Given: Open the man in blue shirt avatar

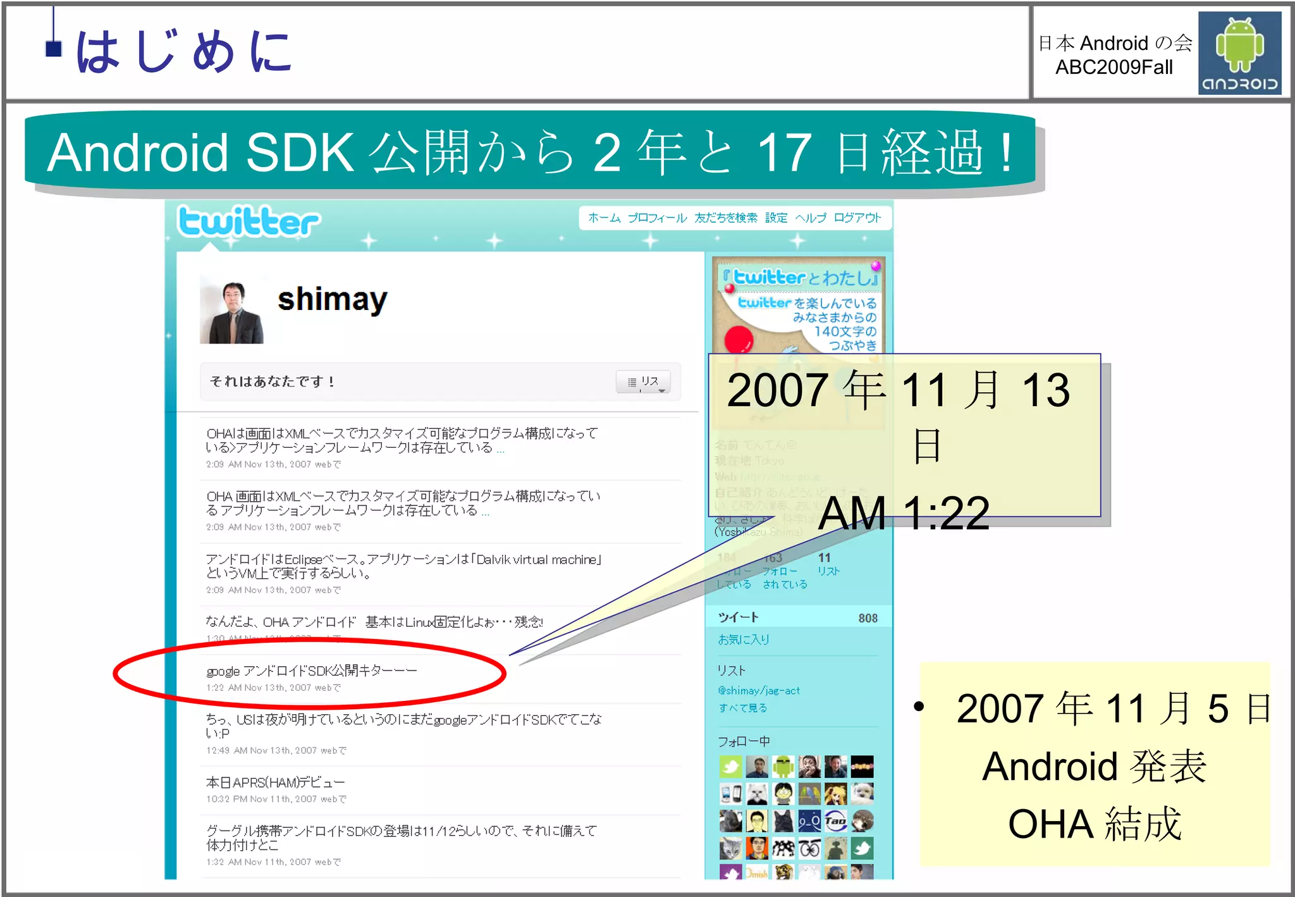Looking at the screenshot, I should pos(757,767).
